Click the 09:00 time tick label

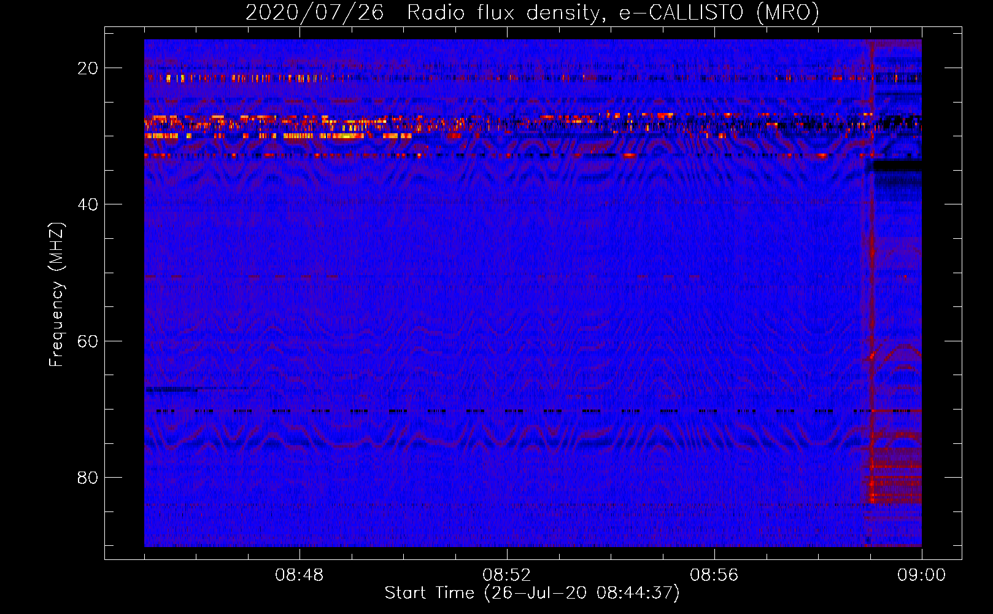click(x=922, y=575)
